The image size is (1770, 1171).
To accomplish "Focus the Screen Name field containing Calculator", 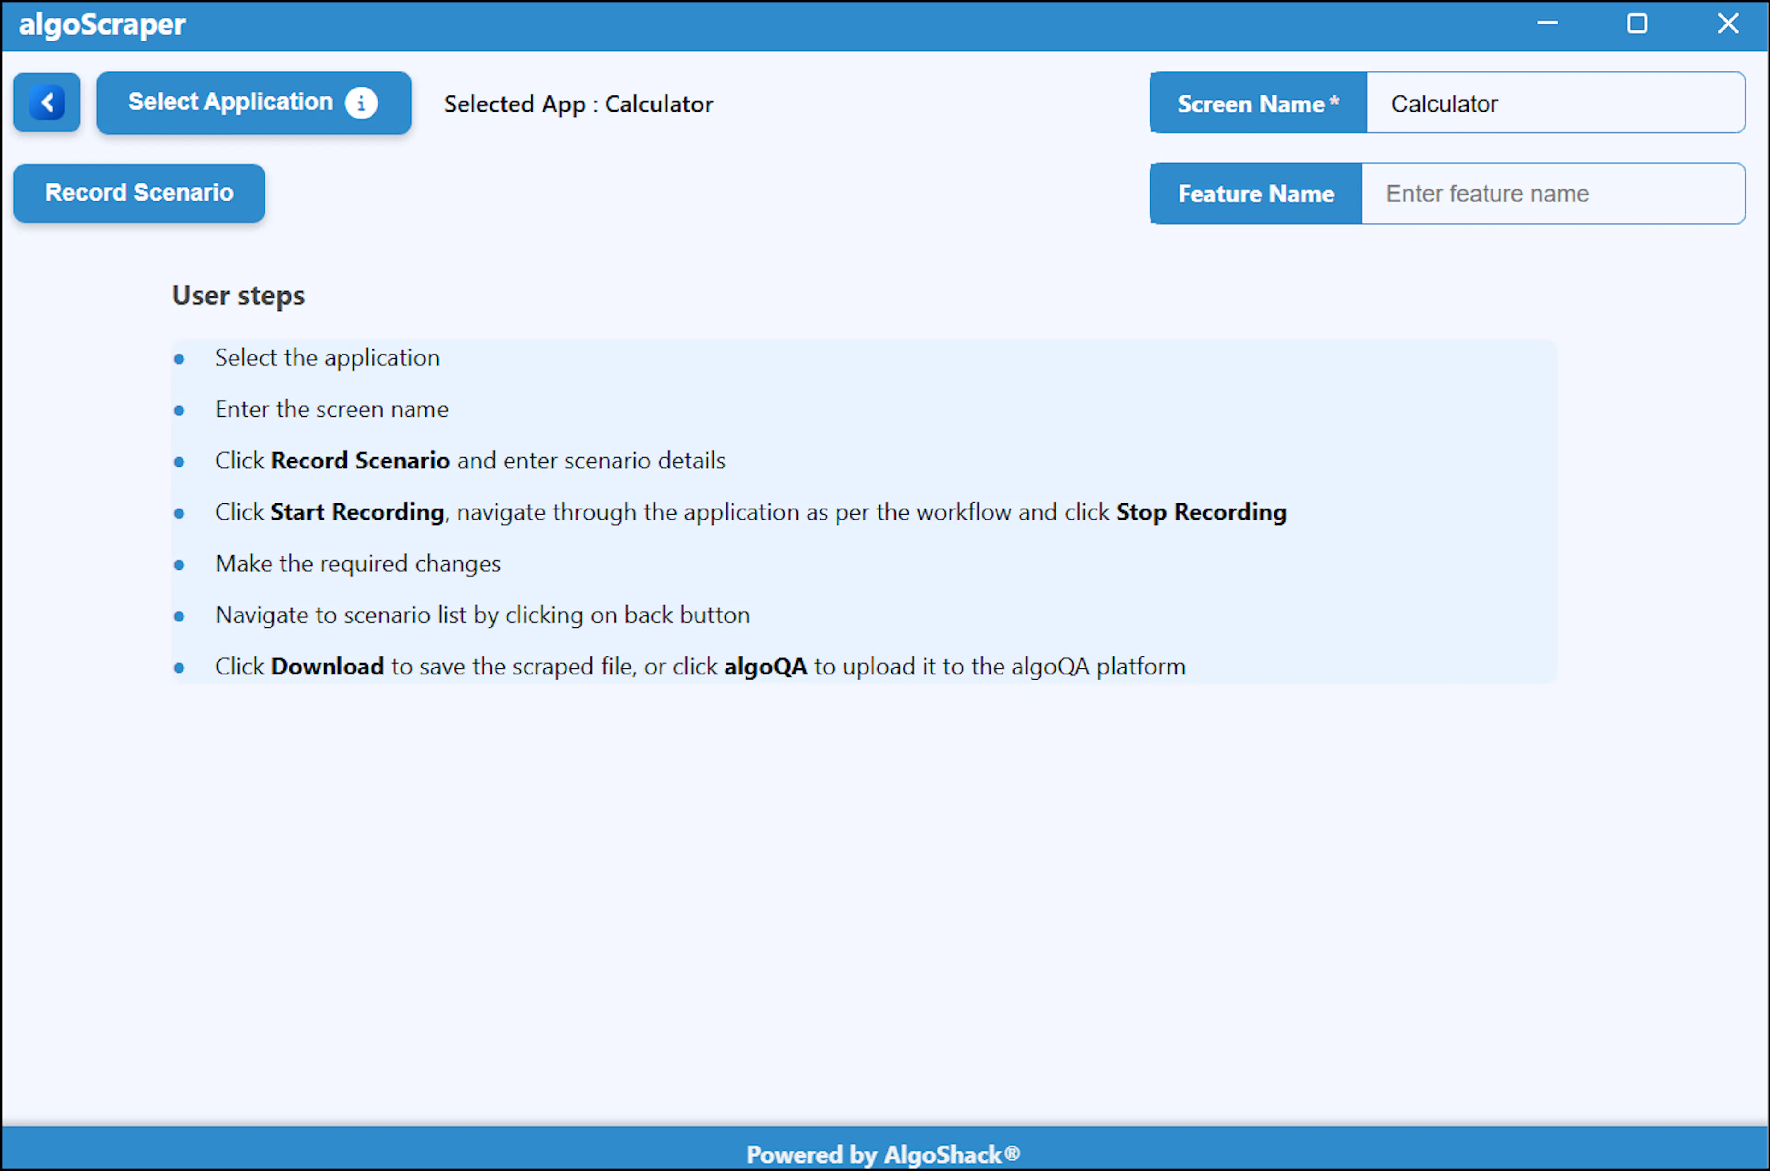I will tap(1556, 103).
